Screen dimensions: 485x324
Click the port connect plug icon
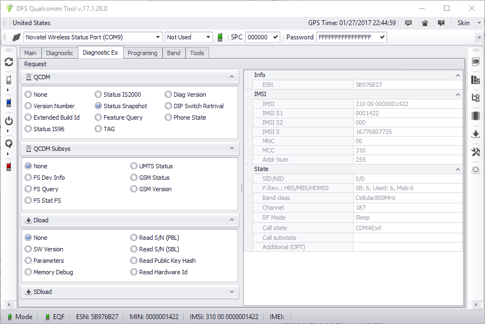pos(16,37)
